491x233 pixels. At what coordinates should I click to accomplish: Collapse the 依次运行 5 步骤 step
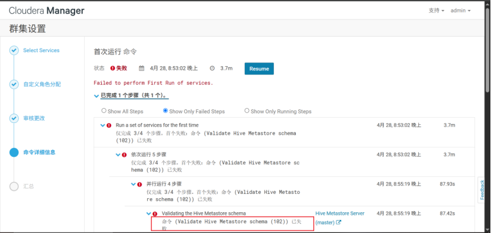pos(118,155)
